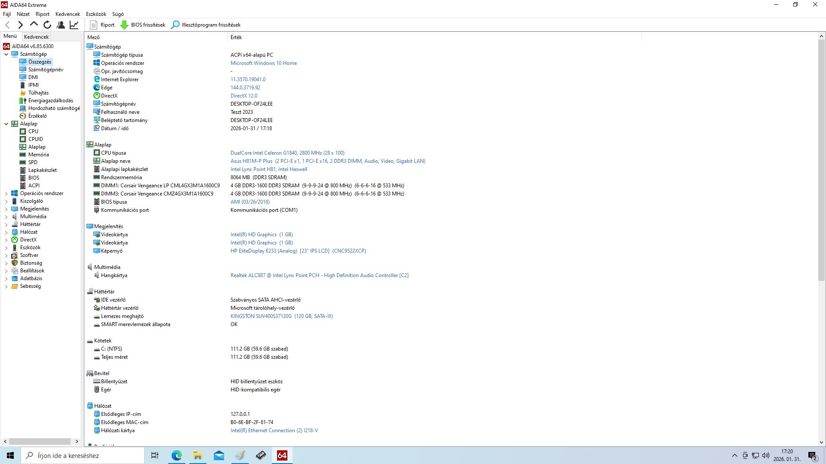Open Microsoft Windows 10 Home link
The height and width of the screenshot is (464, 826).
click(263, 63)
